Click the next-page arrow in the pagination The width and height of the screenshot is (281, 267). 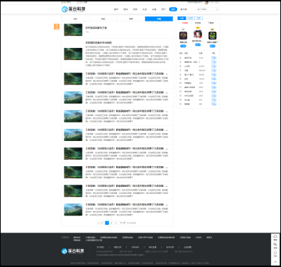click(116, 223)
